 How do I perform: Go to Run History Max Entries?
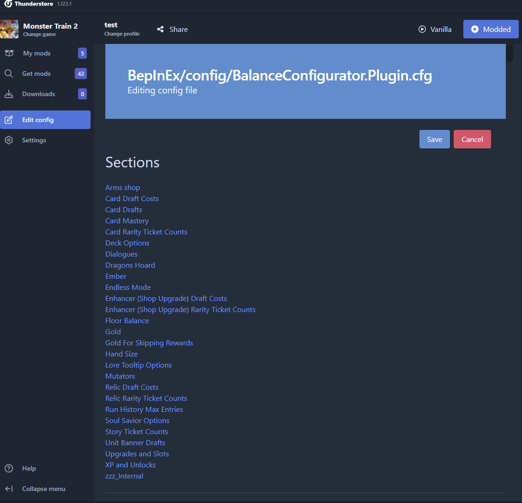144,410
